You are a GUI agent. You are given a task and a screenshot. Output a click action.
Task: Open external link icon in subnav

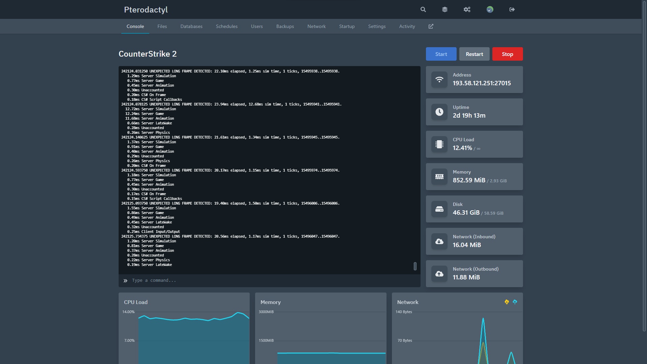431,26
